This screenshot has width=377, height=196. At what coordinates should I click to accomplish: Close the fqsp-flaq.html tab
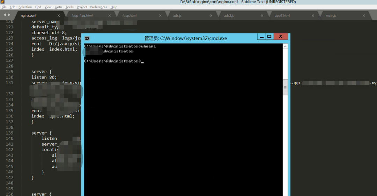(110, 16)
